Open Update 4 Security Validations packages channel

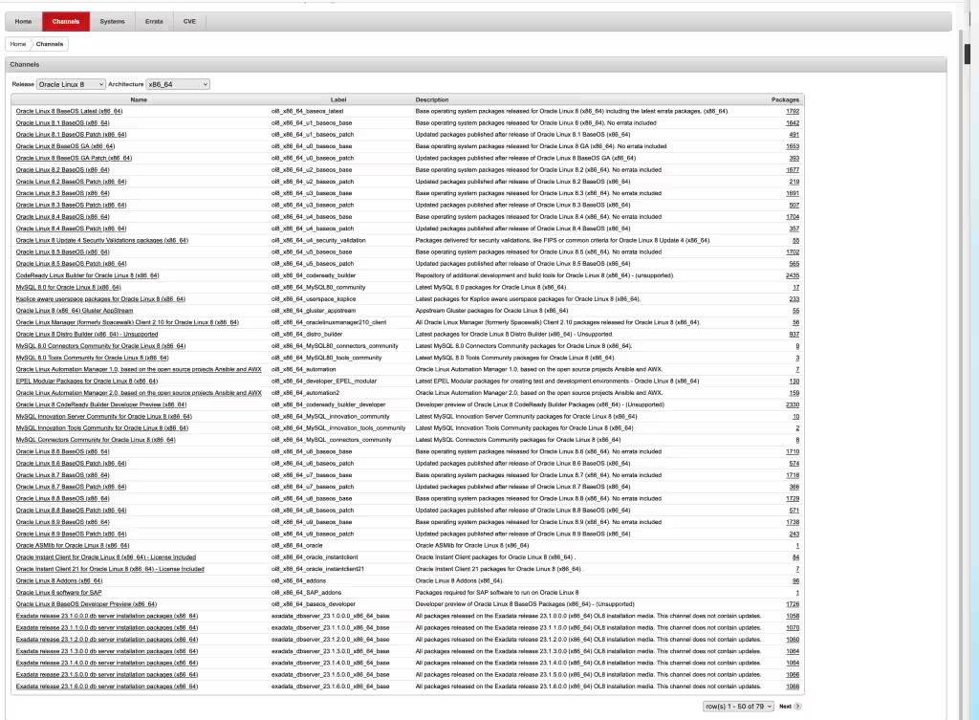pos(101,240)
